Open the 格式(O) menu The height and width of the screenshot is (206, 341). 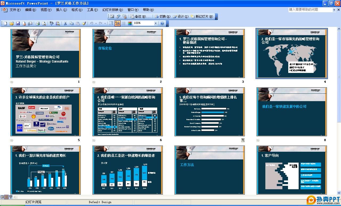(x=77, y=10)
